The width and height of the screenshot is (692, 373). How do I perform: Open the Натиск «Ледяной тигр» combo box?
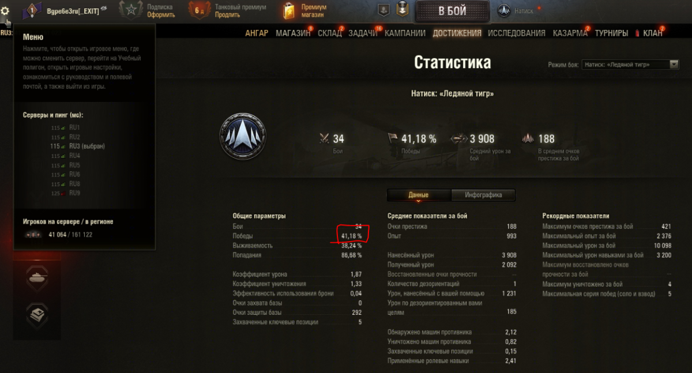[630, 65]
